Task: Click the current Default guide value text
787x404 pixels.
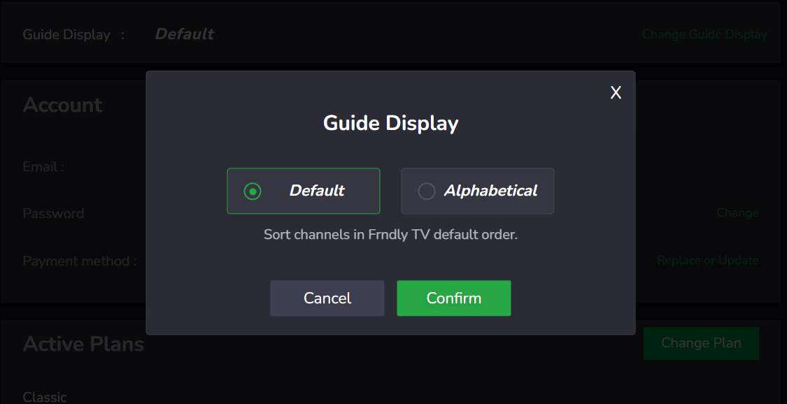Action: tap(184, 34)
